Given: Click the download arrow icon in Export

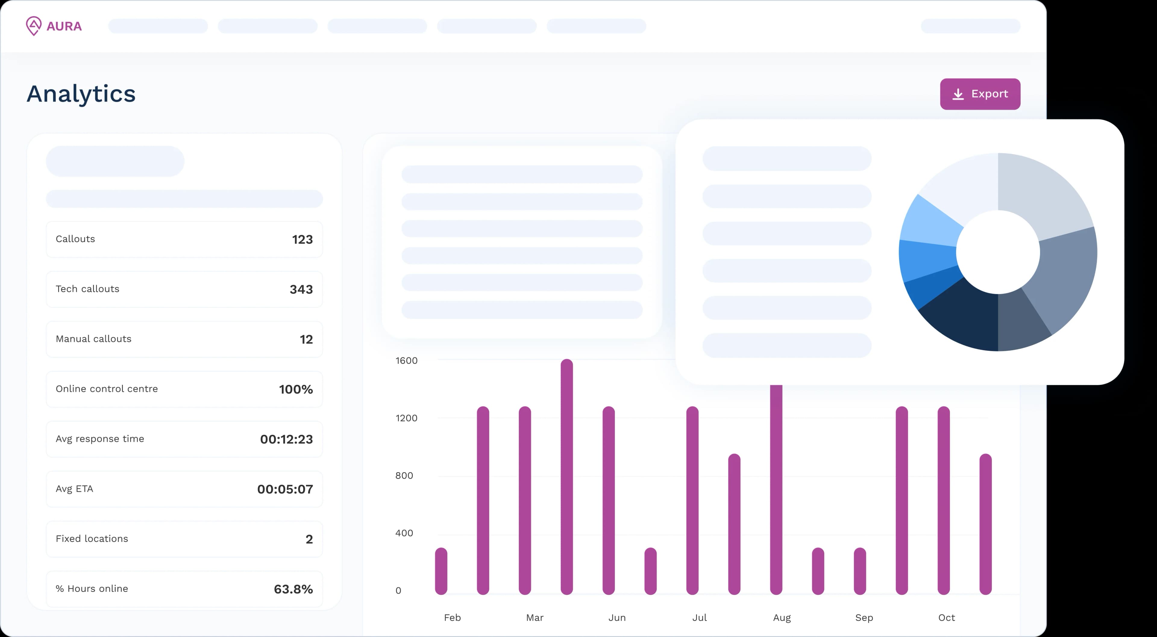Looking at the screenshot, I should click(958, 94).
